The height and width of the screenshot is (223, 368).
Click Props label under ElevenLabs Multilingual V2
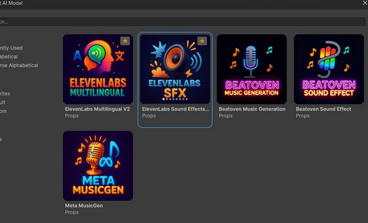tap(72, 116)
